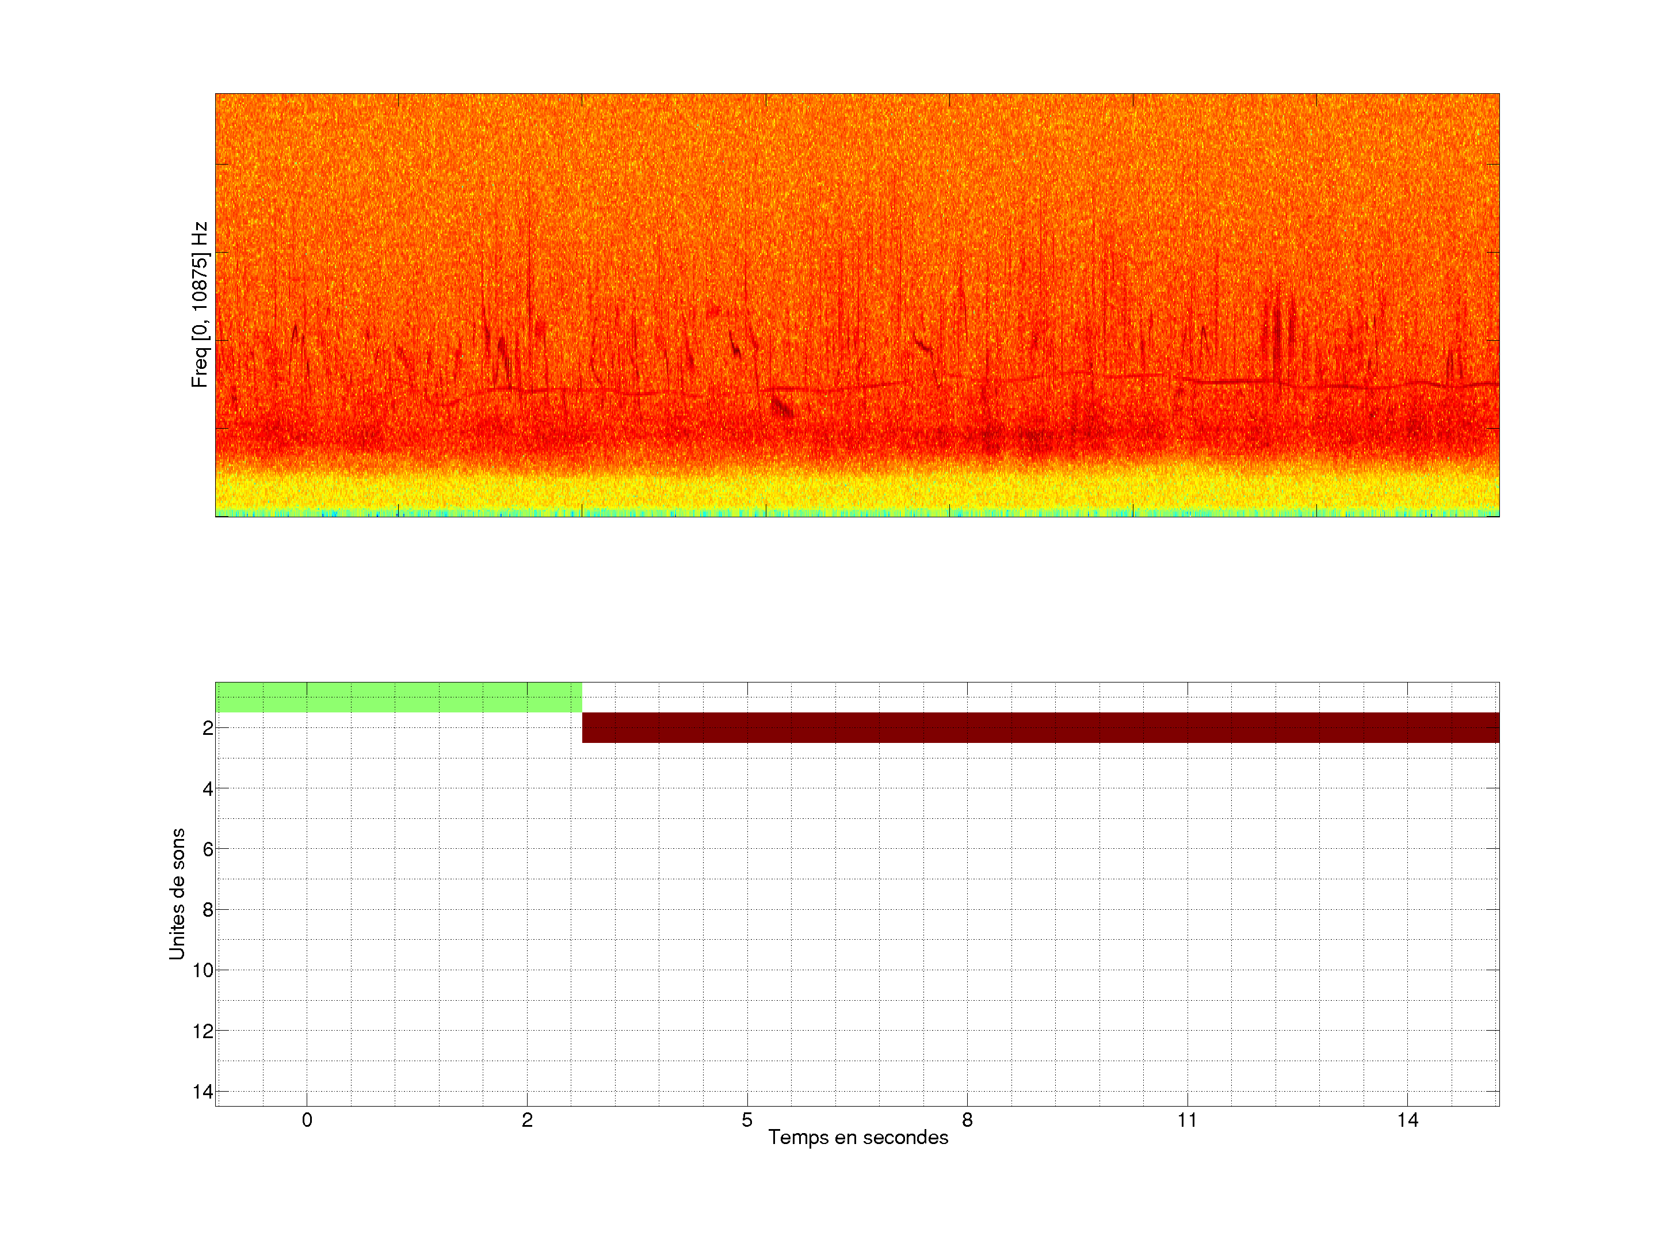Click x-axis tick label 2

(x=528, y=1120)
